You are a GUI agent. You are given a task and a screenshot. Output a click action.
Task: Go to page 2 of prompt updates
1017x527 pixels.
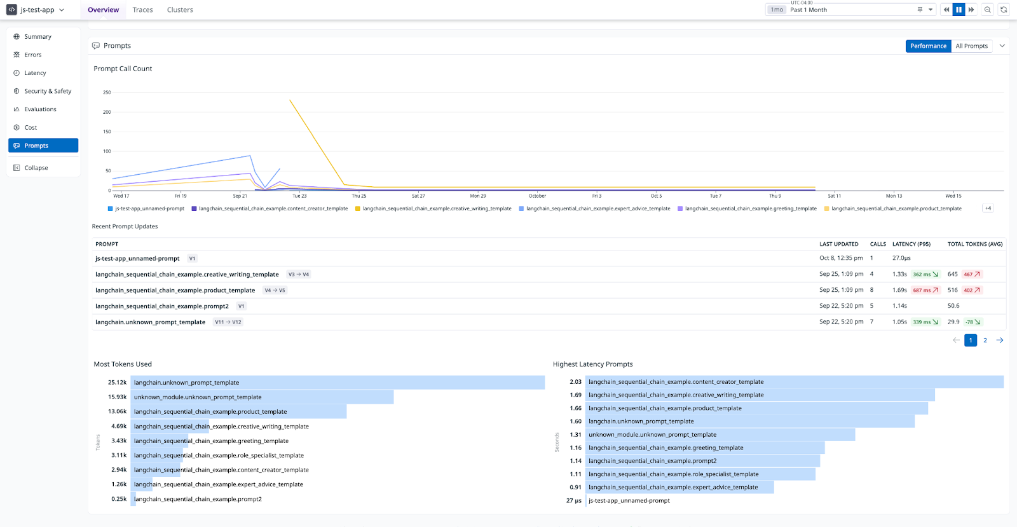coord(985,340)
